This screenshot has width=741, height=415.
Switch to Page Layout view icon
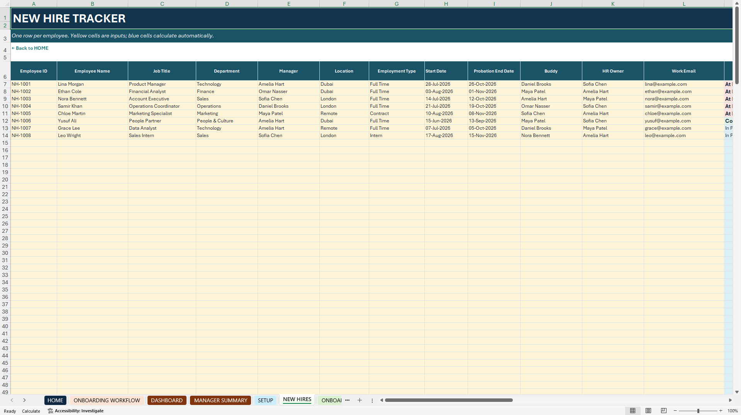(x=648, y=411)
